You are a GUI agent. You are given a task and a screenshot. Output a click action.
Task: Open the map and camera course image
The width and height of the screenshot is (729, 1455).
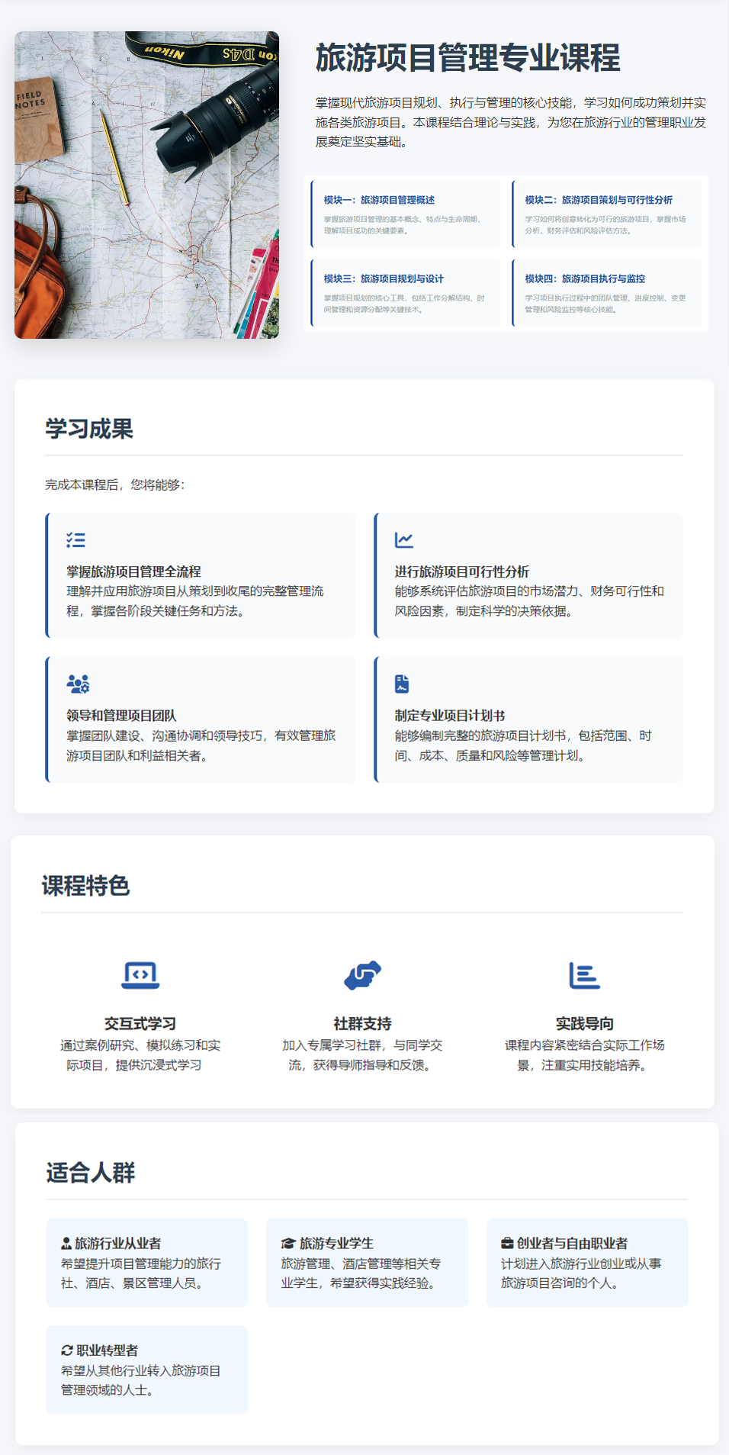point(146,185)
